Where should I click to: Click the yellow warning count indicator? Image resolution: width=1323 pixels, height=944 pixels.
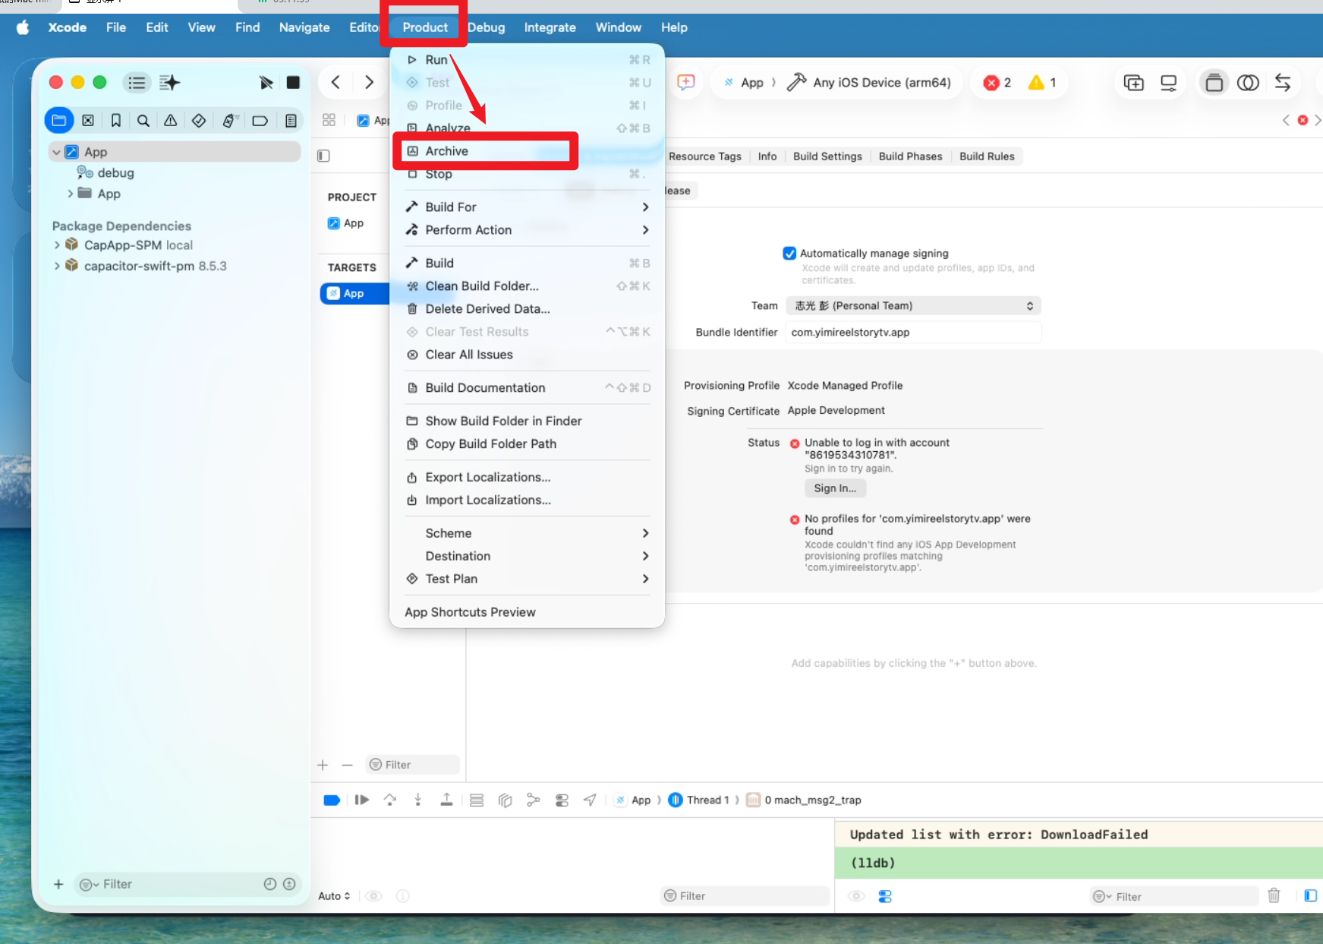(x=1042, y=83)
